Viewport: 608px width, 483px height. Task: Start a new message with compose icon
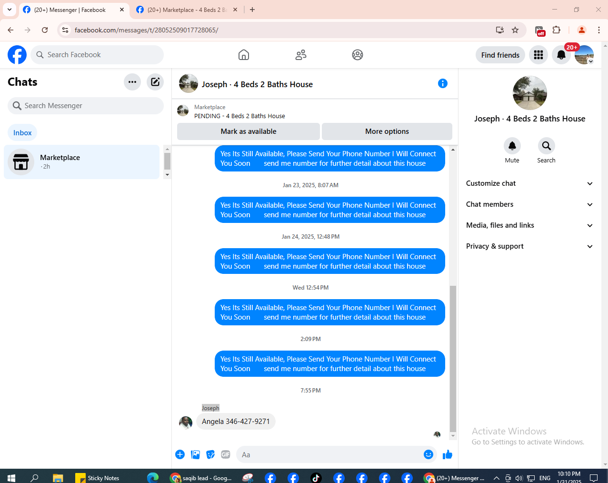pyautogui.click(x=155, y=82)
